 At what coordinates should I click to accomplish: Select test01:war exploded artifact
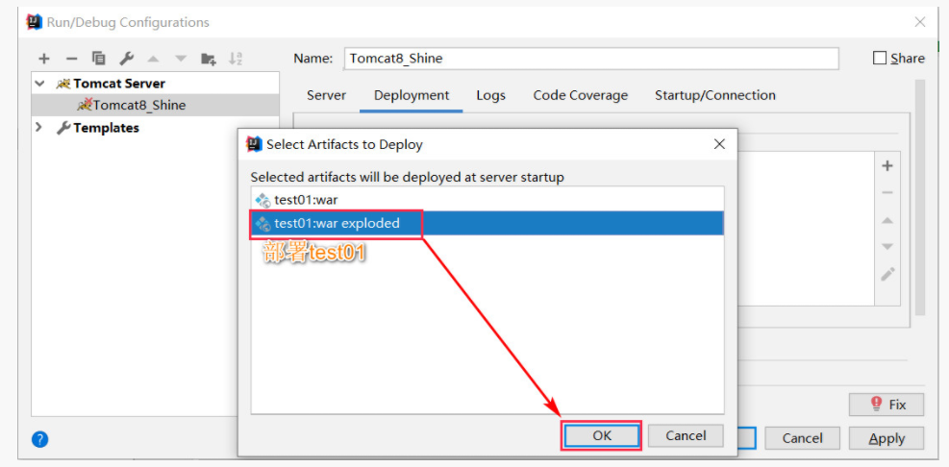487,223
